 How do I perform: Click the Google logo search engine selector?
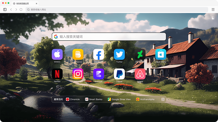(x=56, y=37)
